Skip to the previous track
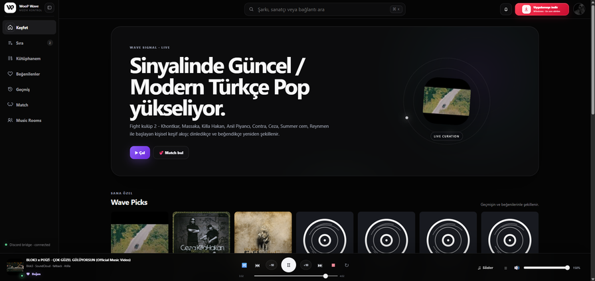This screenshot has height=281, width=595. [x=257, y=266]
